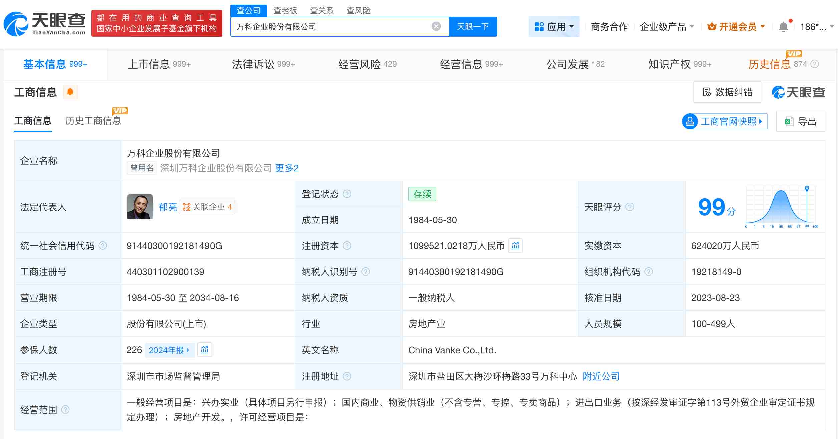Click the 工商信息 subscription bell icon
Image resolution: width=838 pixels, height=439 pixels.
point(70,92)
